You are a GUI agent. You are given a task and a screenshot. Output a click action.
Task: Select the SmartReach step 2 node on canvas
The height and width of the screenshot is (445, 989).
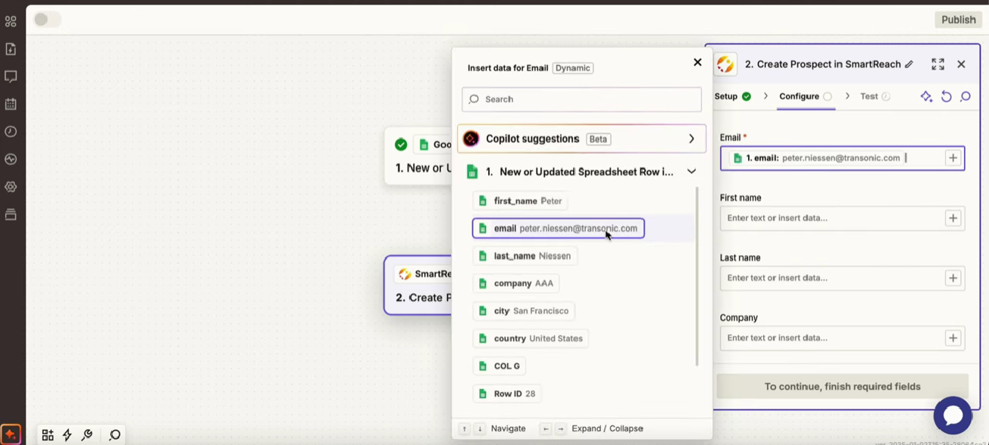point(418,285)
